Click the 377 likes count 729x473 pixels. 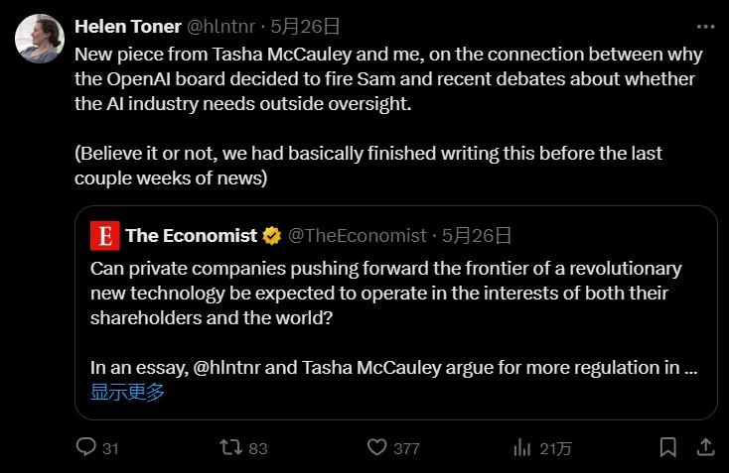406,448
